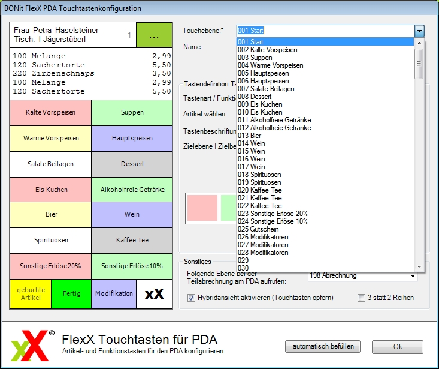The image size is (439, 369).
Task: Select '009 Eis Kuchen' entry
Action: pyautogui.click(x=325, y=104)
